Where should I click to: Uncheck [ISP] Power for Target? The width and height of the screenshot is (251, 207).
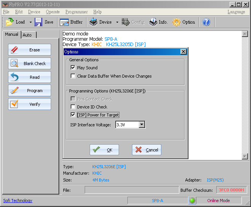tap(73, 115)
